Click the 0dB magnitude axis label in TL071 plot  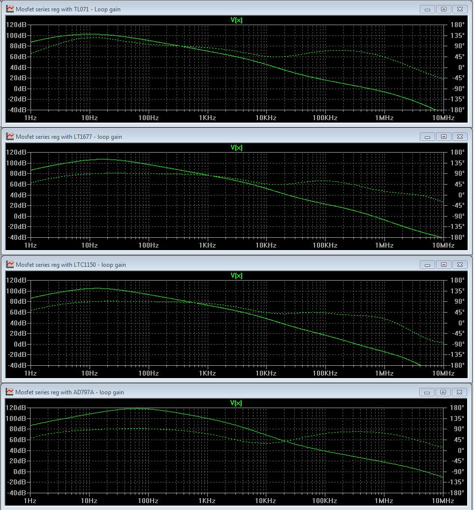(x=20, y=89)
